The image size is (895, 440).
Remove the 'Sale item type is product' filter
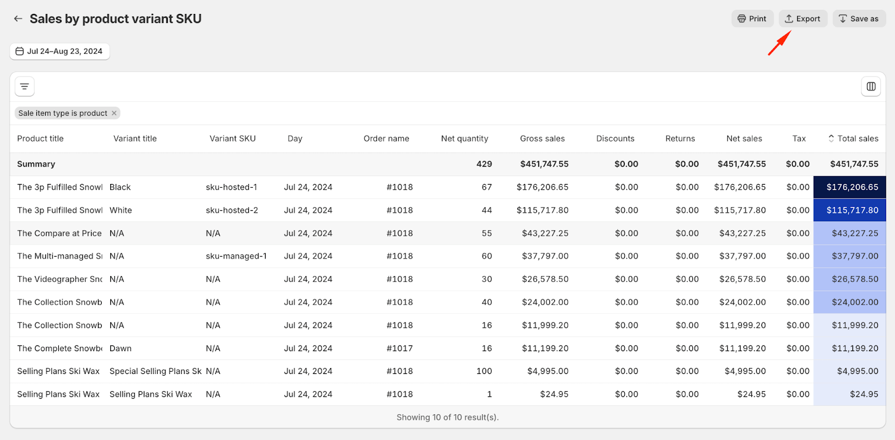pyautogui.click(x=114, y=113)
